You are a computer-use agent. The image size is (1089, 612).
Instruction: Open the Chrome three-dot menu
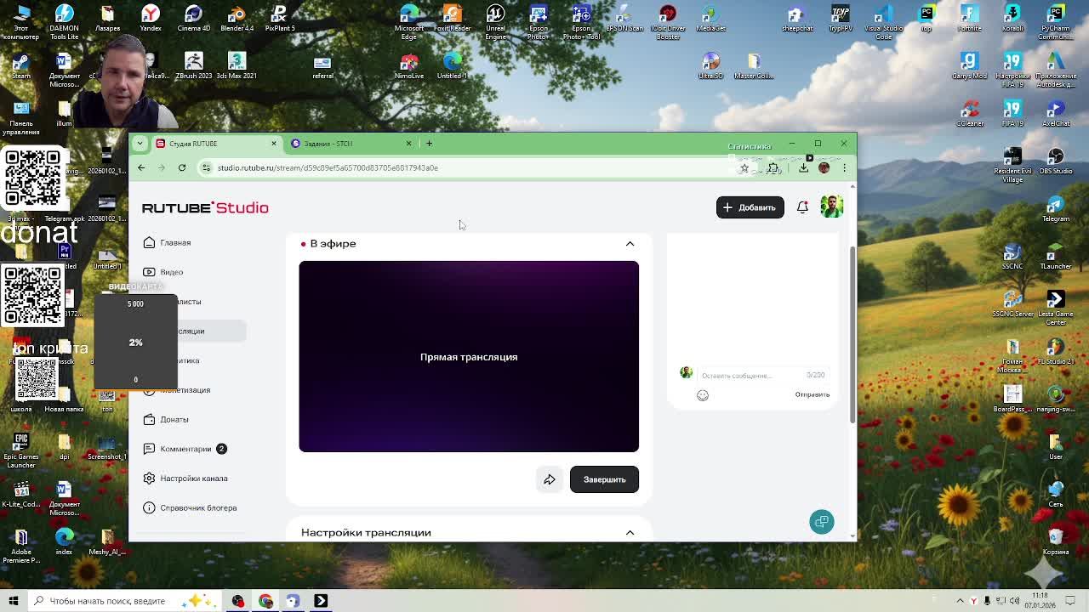click(x=844, y=168)
